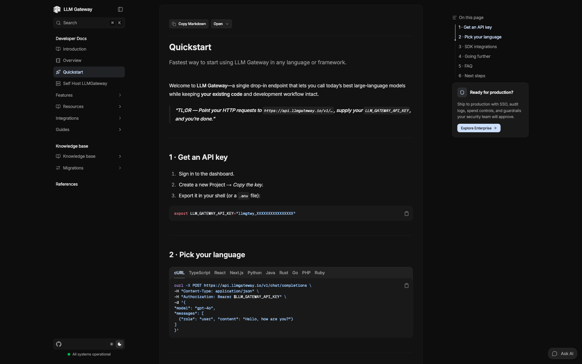
Task: Copy the export API key code
Action: [x=407, y=214]
